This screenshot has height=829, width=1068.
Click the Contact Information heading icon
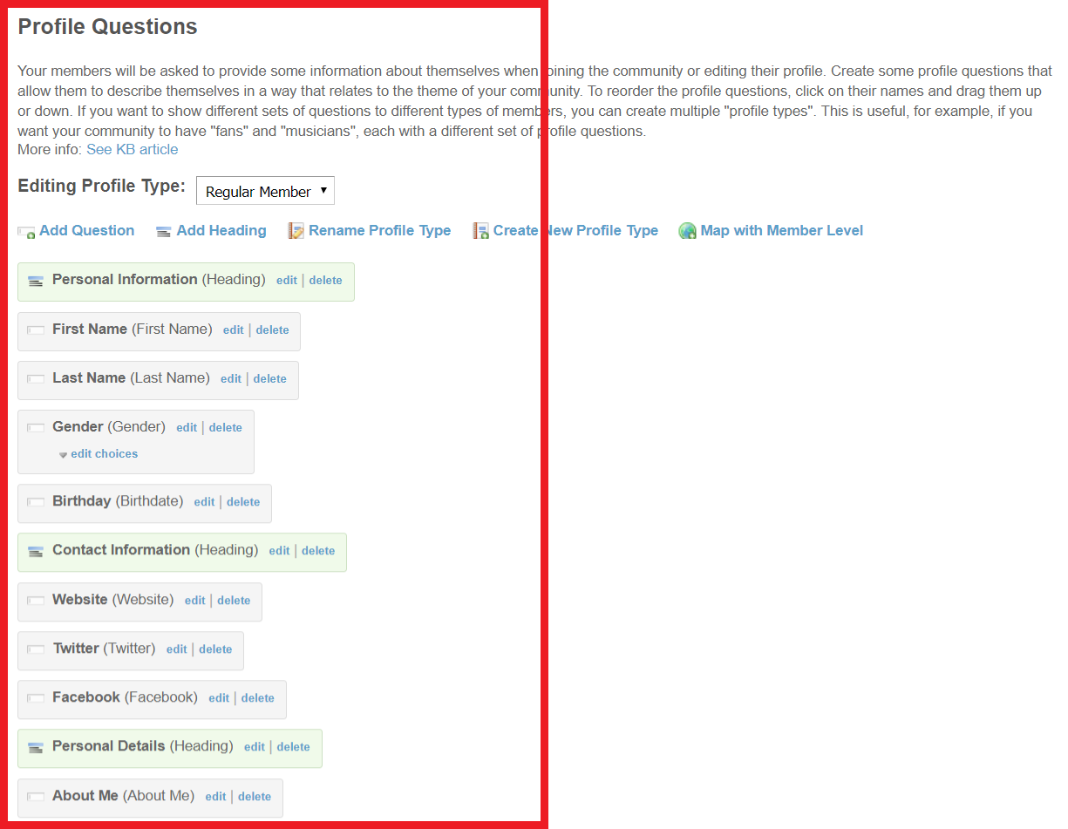36,551
